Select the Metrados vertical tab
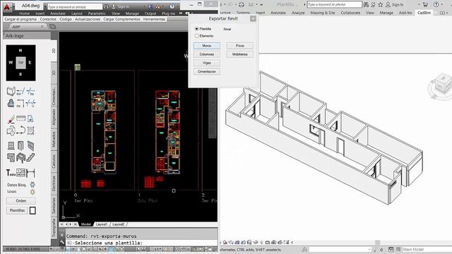Image resolution: width=452 pixels, height=254 pixels. pyautogui.click(x=54, y=140)
